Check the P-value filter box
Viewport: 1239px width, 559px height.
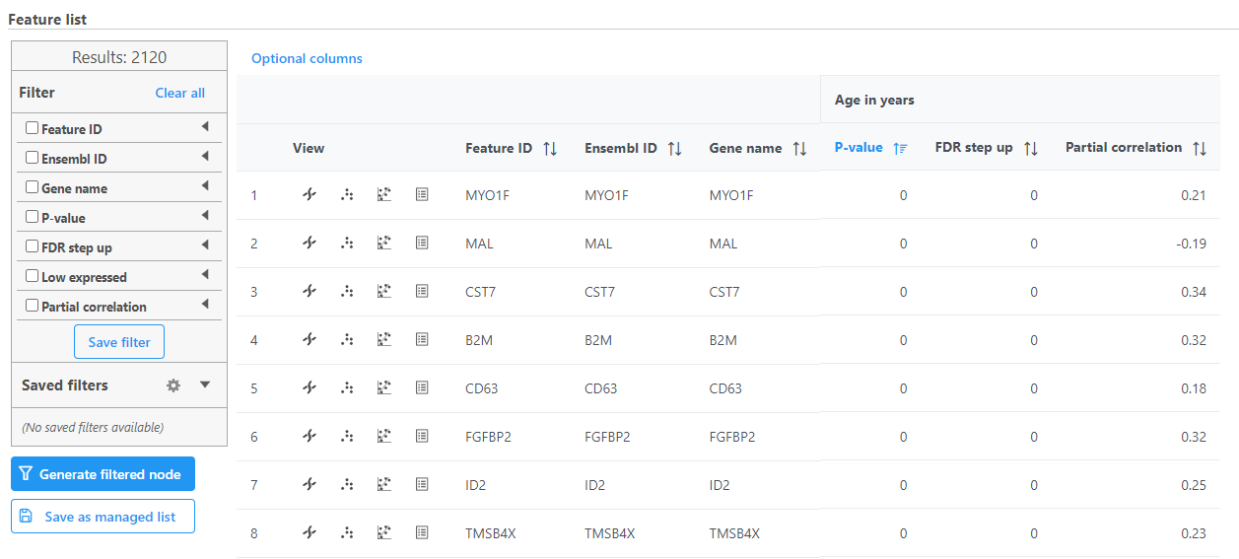33,217
